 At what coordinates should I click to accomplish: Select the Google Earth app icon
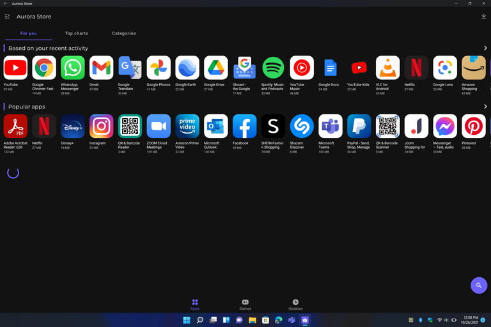tap(187, 68)
